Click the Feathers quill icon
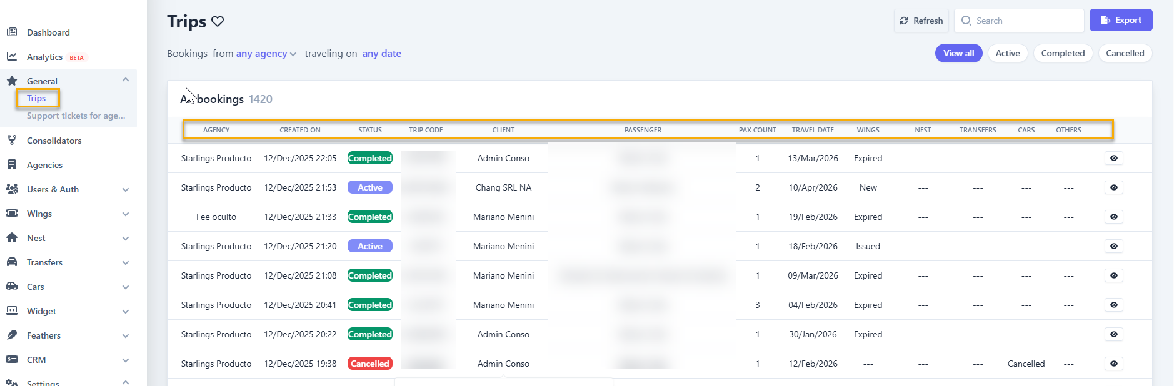 (x=12, y=335)
